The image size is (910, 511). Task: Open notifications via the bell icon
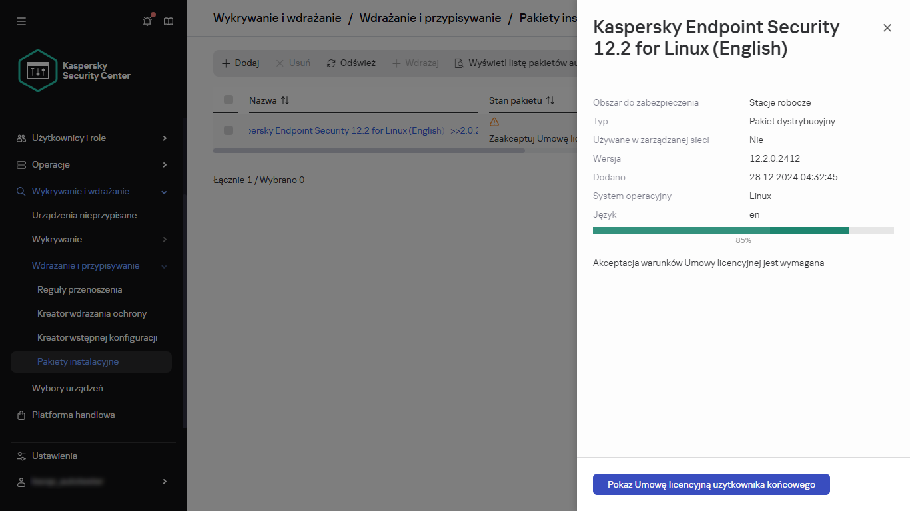point(147,21)
